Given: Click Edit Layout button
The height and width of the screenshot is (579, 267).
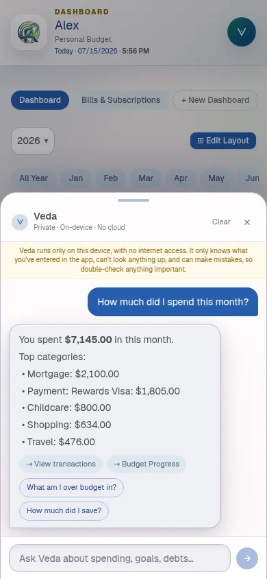Looking at the screenshot, I should tap(223, 141).
